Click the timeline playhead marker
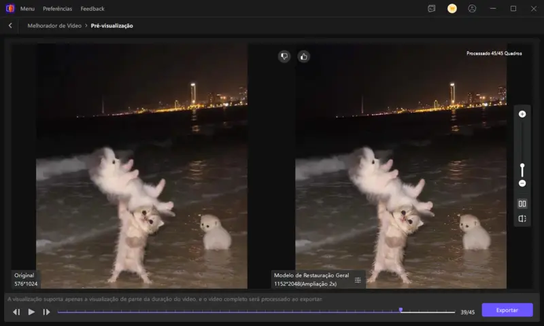Viewport: 544px width, 326px height. (x=401, y=310)
